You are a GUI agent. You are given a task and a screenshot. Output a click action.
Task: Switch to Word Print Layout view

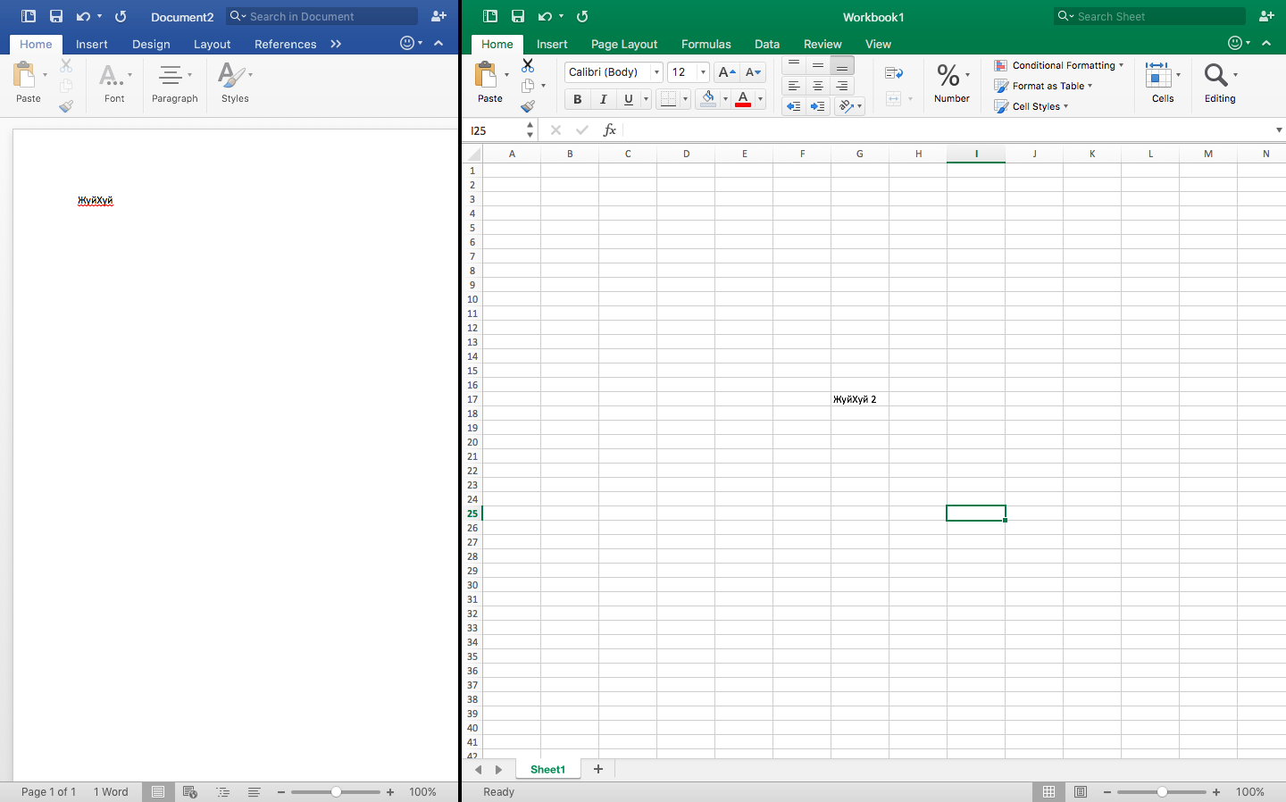[158, 792]
